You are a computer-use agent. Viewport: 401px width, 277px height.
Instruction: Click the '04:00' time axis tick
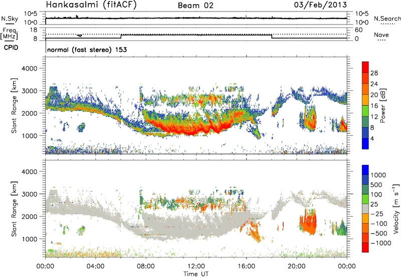[x=96, y=266]
